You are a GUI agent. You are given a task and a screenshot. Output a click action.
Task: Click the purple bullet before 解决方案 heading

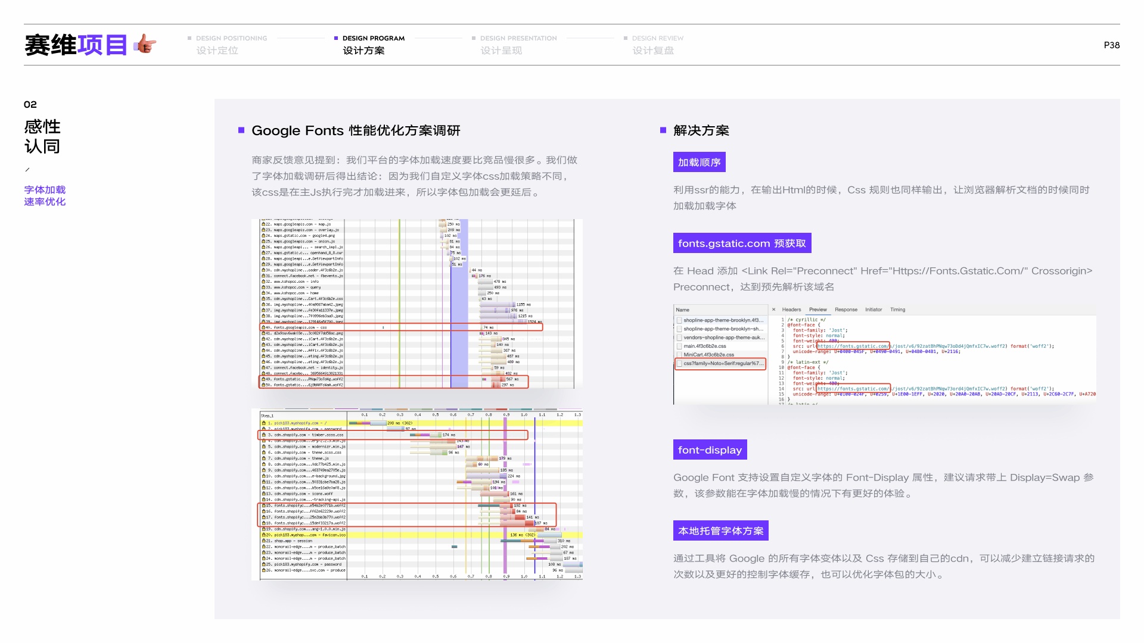pyautogui.click(x=663, y=130)
